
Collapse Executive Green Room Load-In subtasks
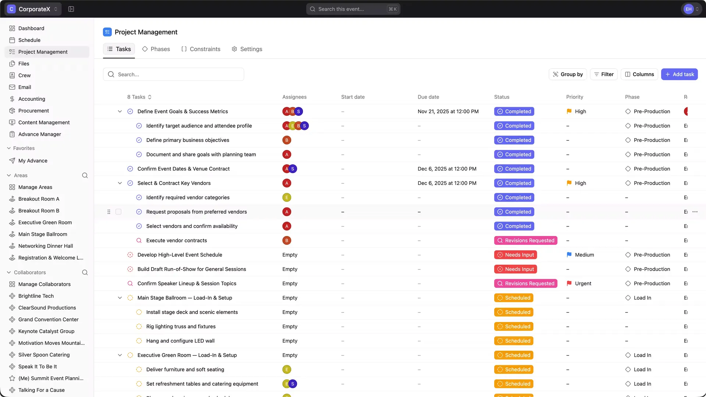coord(120,355)
